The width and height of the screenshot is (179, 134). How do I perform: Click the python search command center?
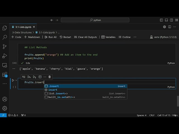coord(95,20)
